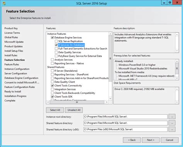Select Ready to Install step
This screenshot has height=147, width=183.
(x=13, y=91)
